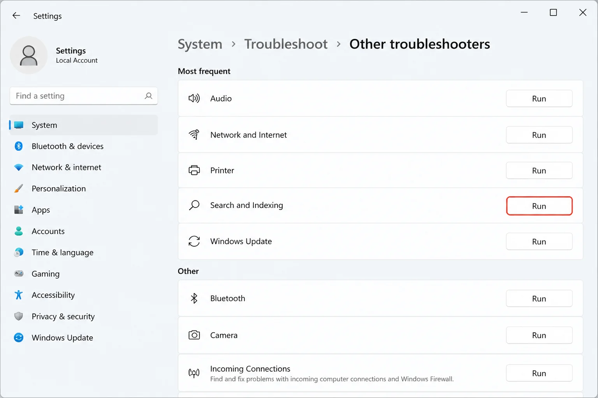Click the Windows Update refresh arrows icon

coord(194,241)
